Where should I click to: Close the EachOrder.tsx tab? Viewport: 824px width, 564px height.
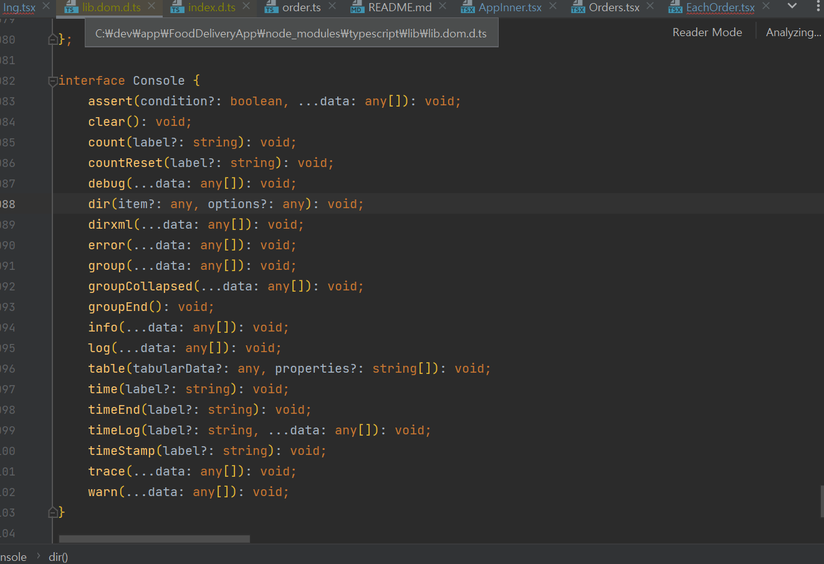coord(766,6)
